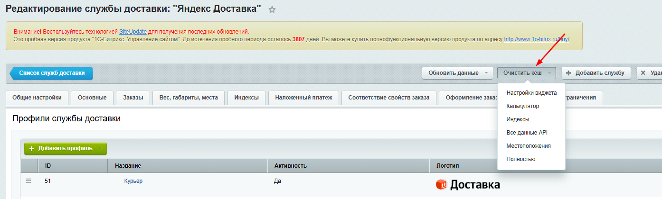Image resolution: width=662 pixels, height=199 pixels.
Task: Click the plus icon on Добавить профиль
Action: (32, 148)
